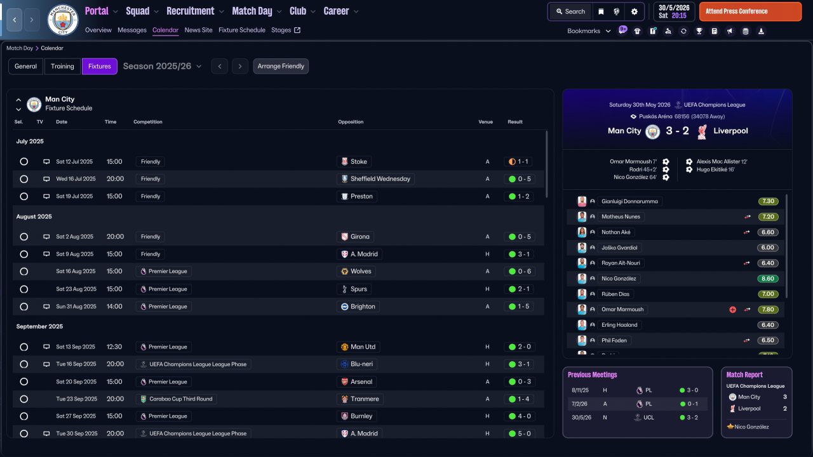Viewport: 813px width, 457px height.
Task: Open the Stages external link
Action: pos(286,30)
